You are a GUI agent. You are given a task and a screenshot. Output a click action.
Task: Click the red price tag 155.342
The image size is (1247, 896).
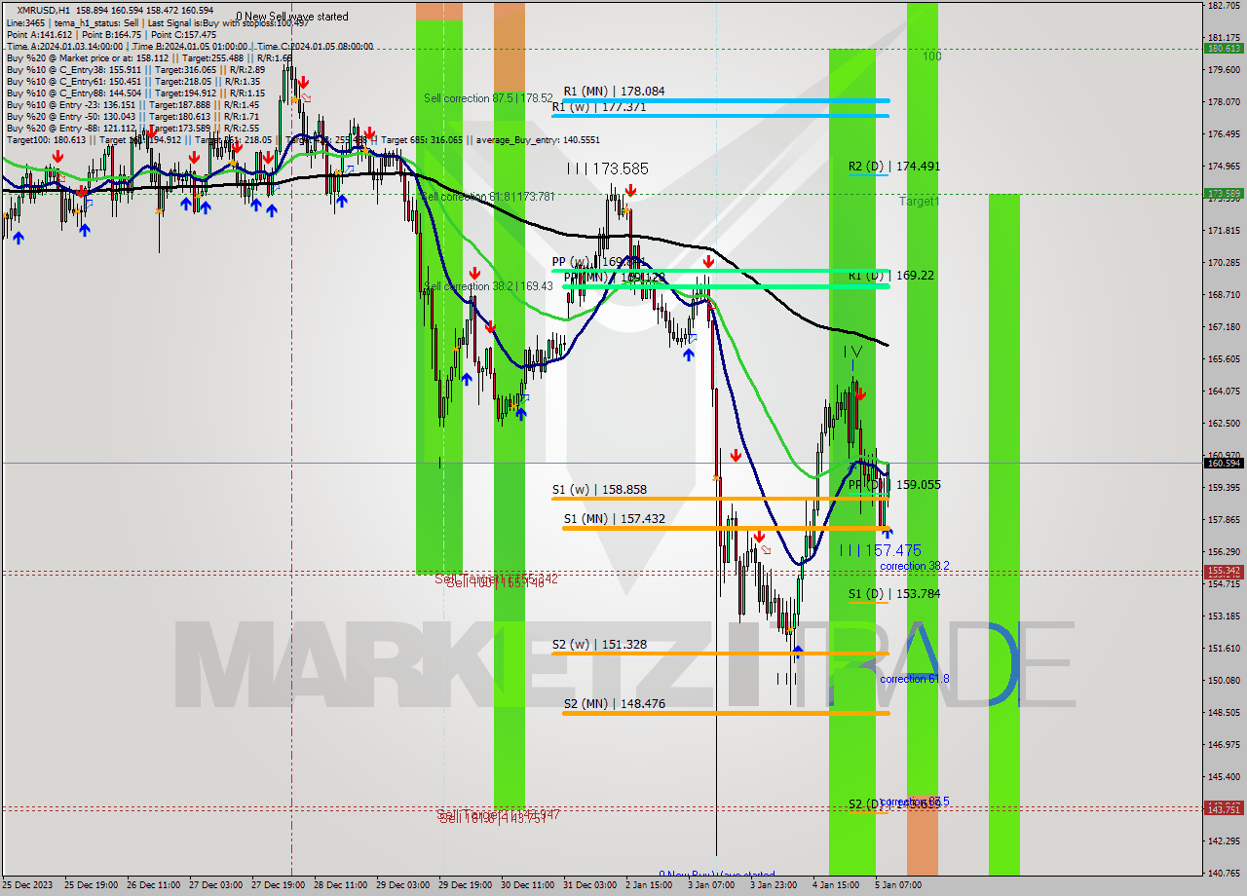click(1224, 571)
